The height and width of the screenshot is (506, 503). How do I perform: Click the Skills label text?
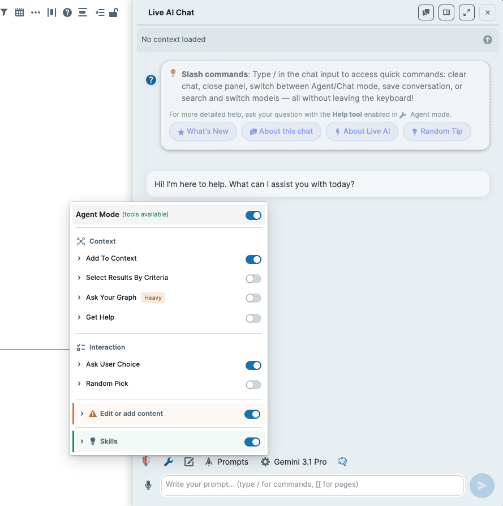tap(109, 441)
